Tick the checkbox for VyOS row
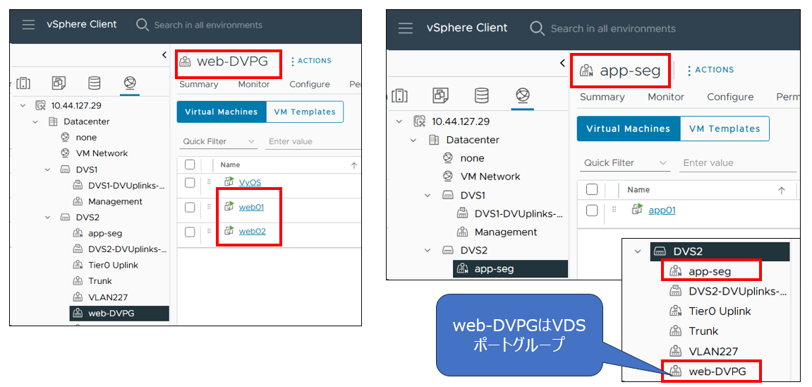The height and width of the screenshot is (387, 812). [190, 182]
